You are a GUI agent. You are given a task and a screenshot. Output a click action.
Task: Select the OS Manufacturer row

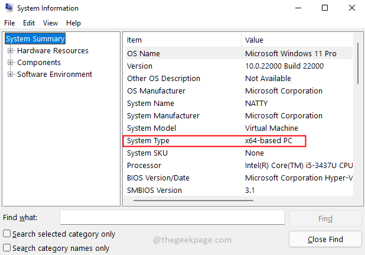point(239,91)
